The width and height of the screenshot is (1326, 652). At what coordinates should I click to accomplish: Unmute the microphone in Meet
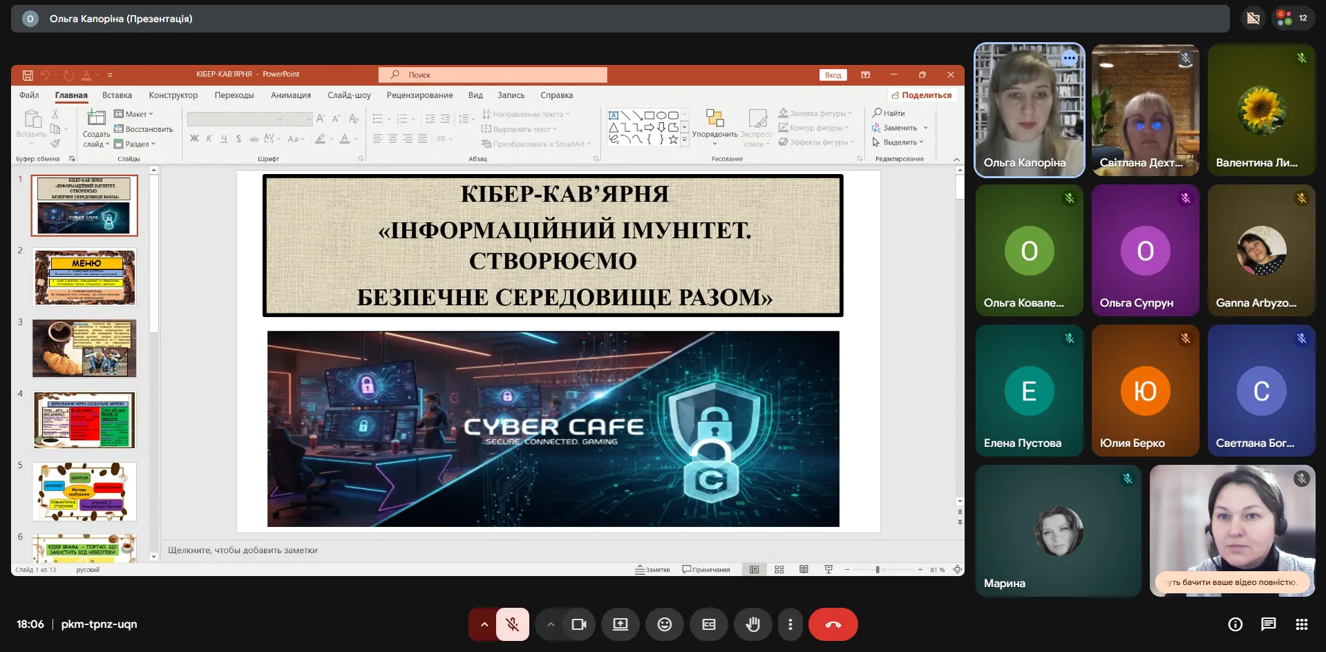pyautogui.click(x=513, y=624)
